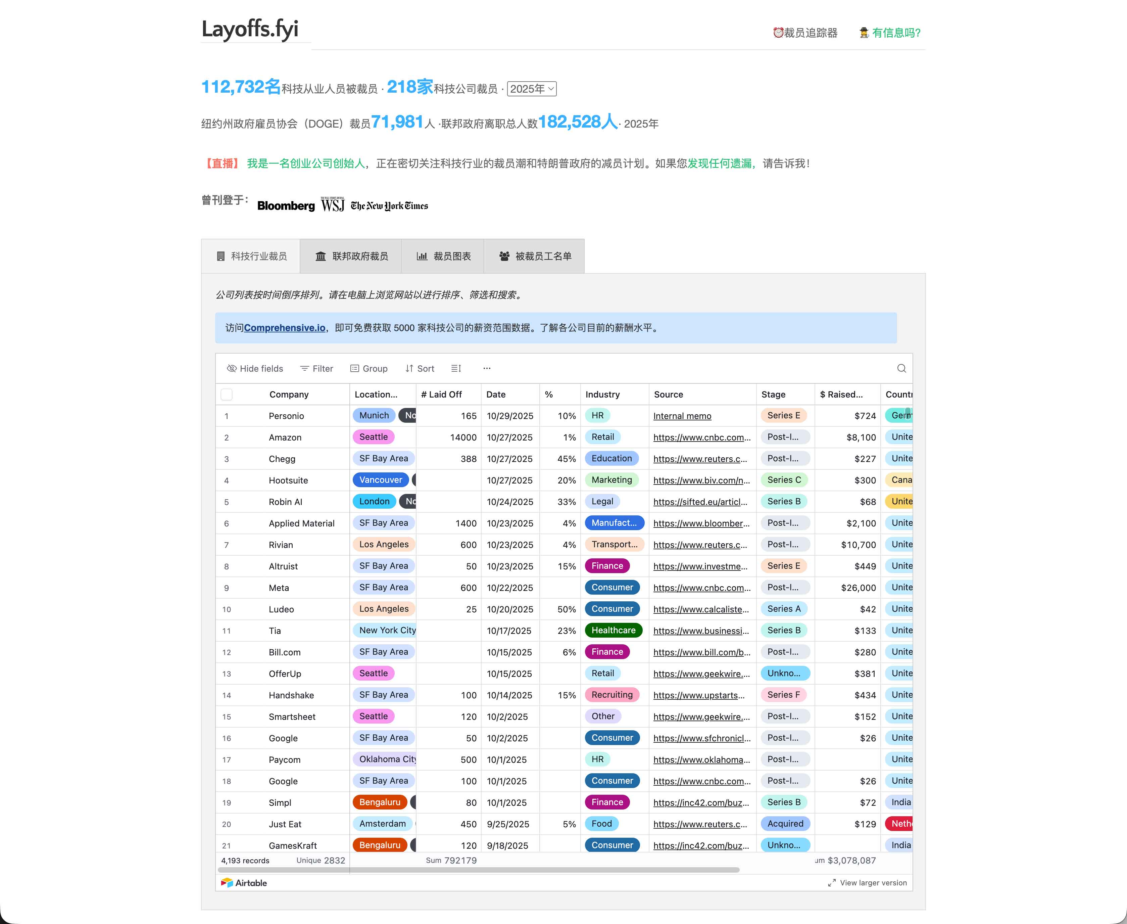Click the Airtable logo
This screenshot has width=1127, height=924.
[x=244, y=882]
